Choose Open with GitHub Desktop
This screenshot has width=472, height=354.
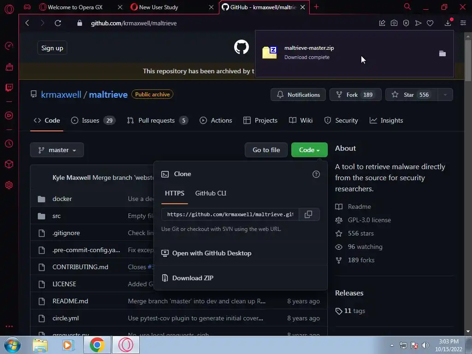(206, 253)
